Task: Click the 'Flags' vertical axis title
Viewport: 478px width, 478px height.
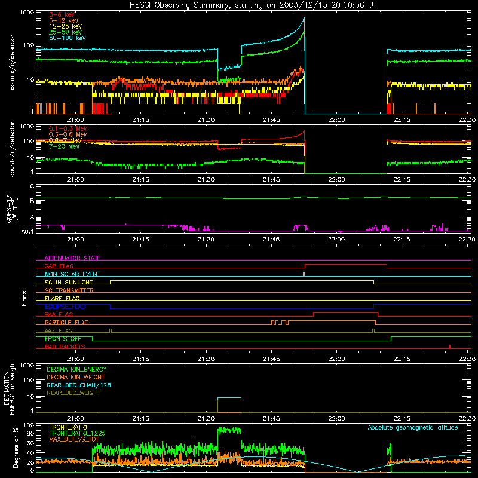Action: click(24, 298)
